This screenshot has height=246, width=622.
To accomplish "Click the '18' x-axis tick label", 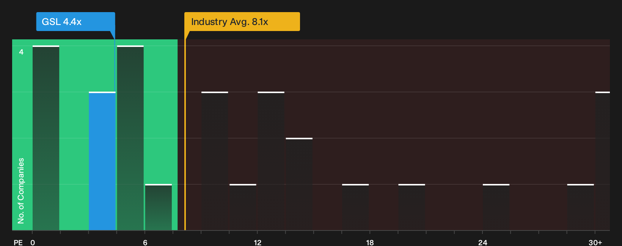I will 370,243.
